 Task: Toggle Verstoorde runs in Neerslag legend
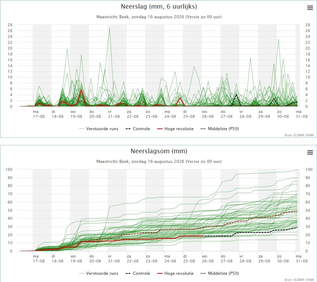[99, 129]
